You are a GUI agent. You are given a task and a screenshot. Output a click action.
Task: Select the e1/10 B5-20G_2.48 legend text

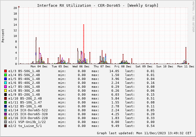[25, 98]
